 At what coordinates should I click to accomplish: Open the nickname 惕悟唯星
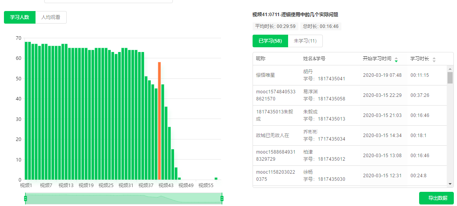pos(265,75)
